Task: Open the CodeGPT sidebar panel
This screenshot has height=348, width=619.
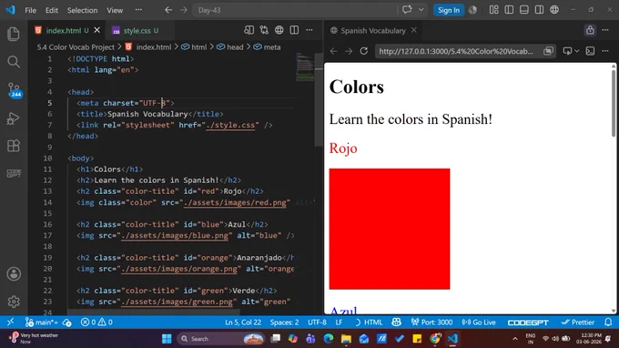Action: click(x=14, y=173)
